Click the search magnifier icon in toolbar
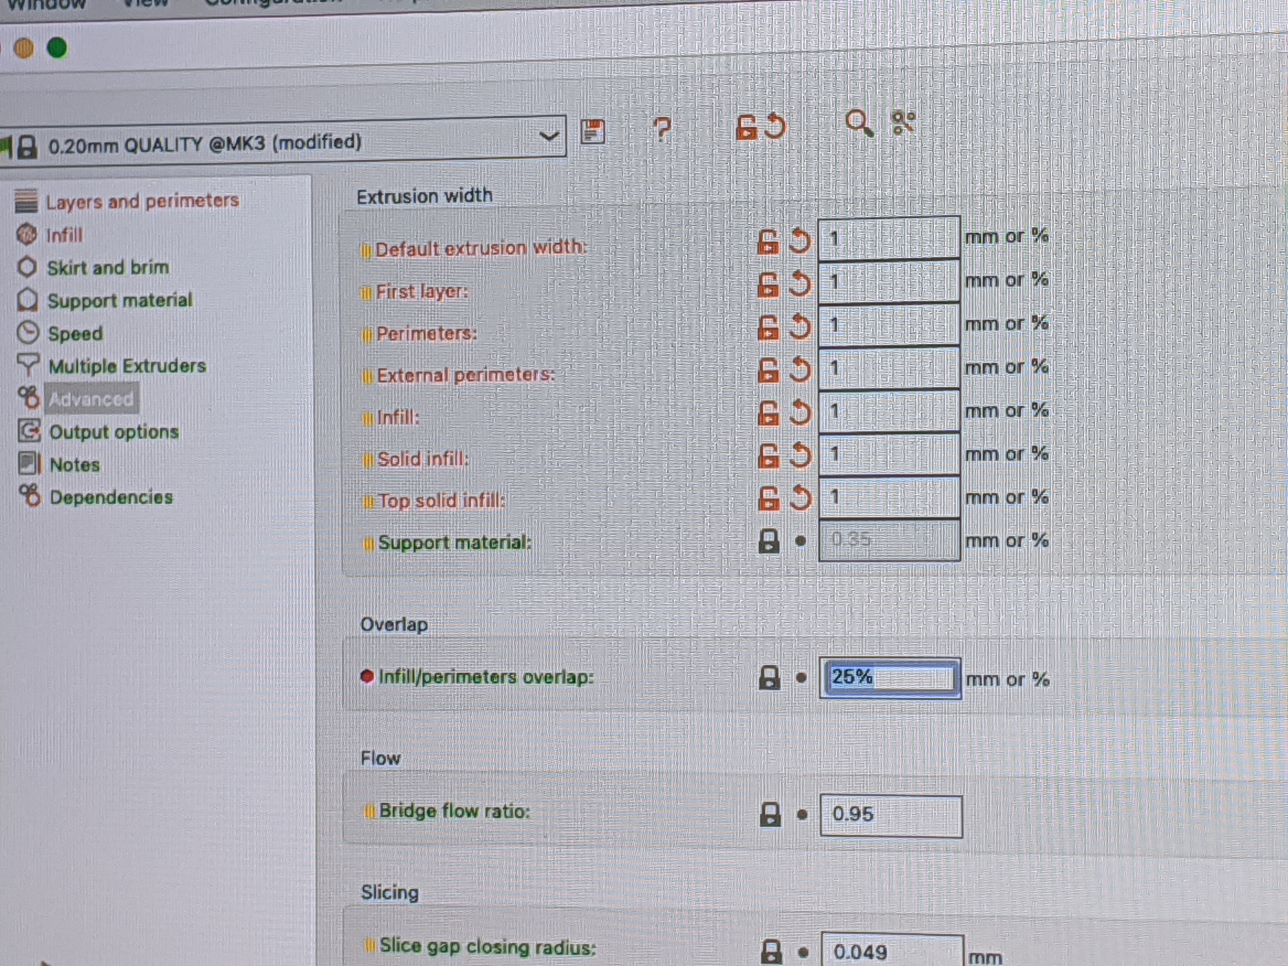 [x=859, y=123]
